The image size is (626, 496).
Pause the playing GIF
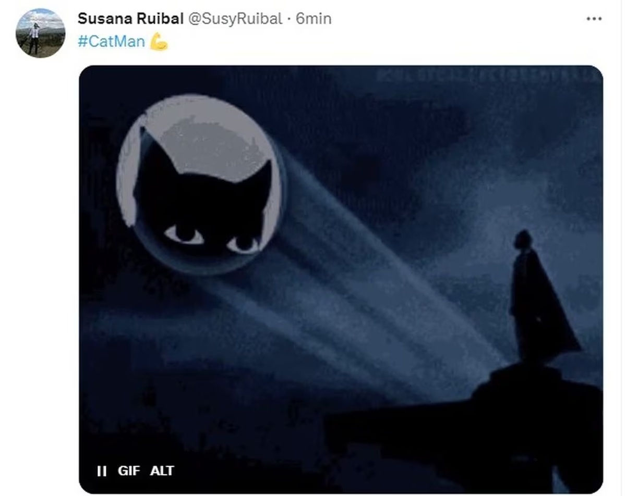click(x=102, y=471)
